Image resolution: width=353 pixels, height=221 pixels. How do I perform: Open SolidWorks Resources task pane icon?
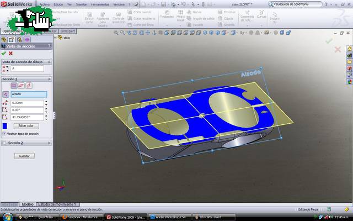349,49
